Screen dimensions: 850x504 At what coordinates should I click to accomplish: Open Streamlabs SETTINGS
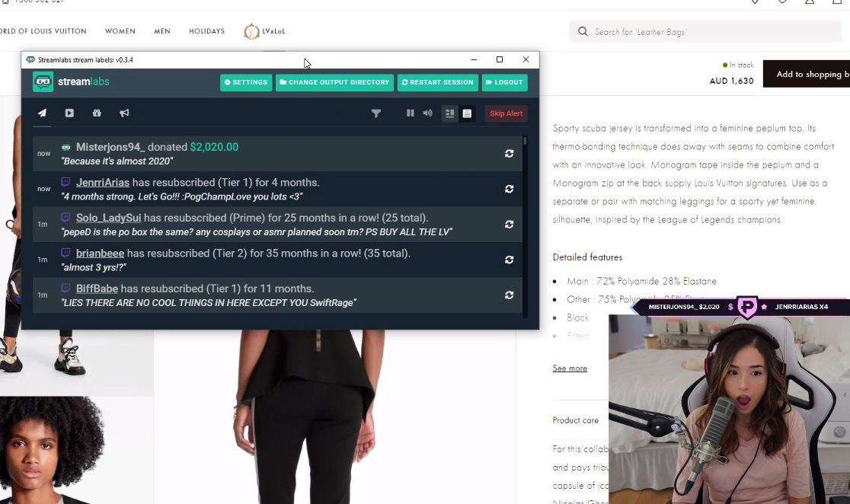point(246,82)
